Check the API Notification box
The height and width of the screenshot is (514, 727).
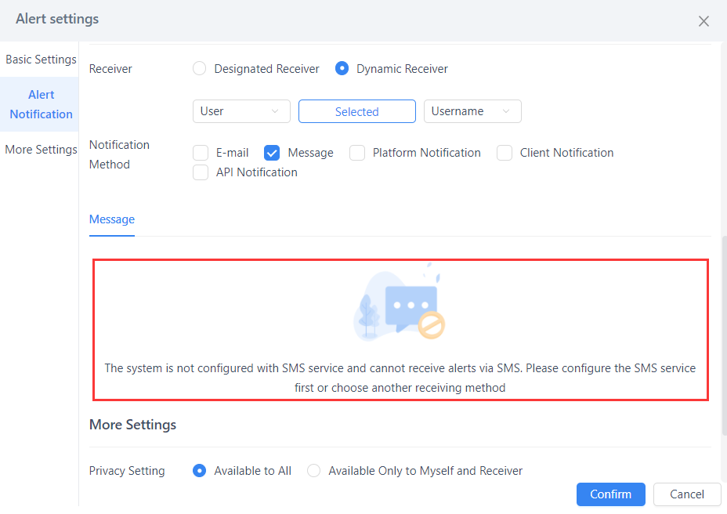click(x=201, y=172)
